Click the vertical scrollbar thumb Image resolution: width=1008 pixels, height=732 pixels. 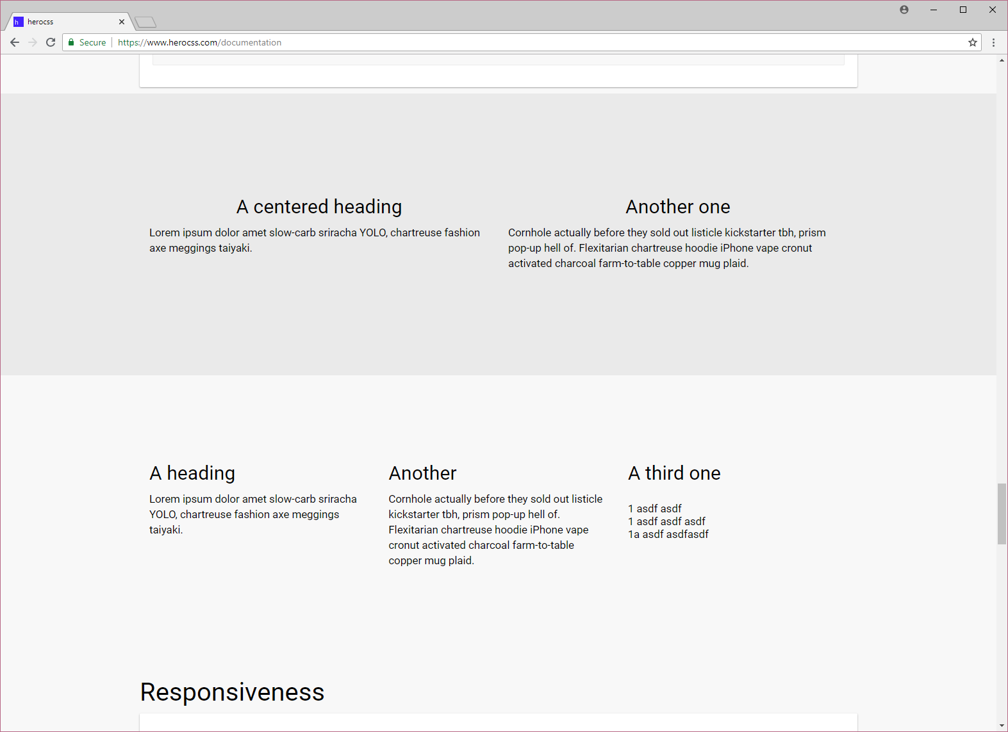point(1002,514)
